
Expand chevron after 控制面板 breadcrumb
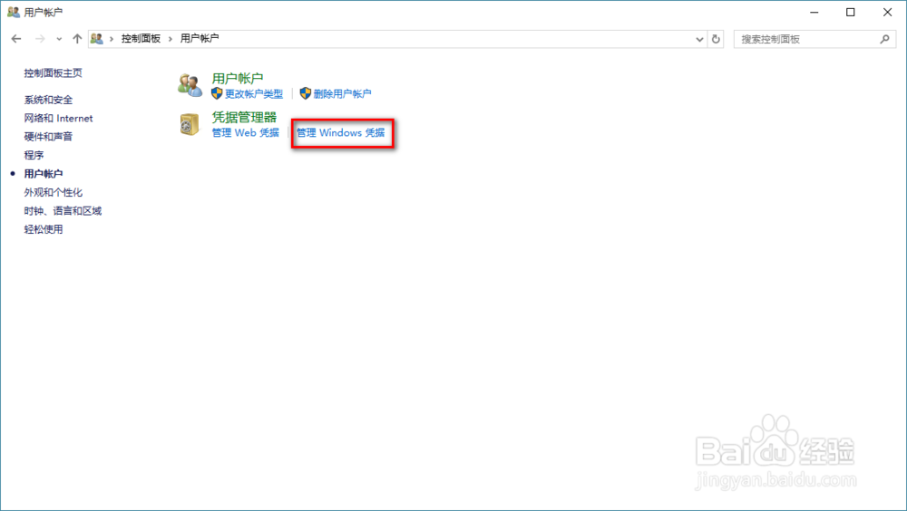point(171,39)
